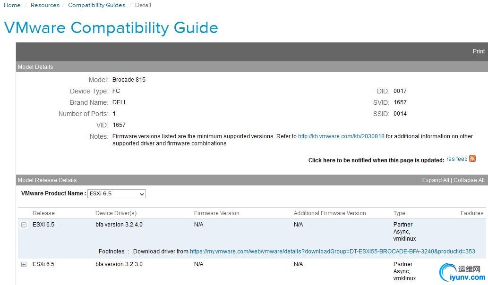Screen dimensions: 488x285
Task: Click the rss feed text link
Action: point(457,159)
